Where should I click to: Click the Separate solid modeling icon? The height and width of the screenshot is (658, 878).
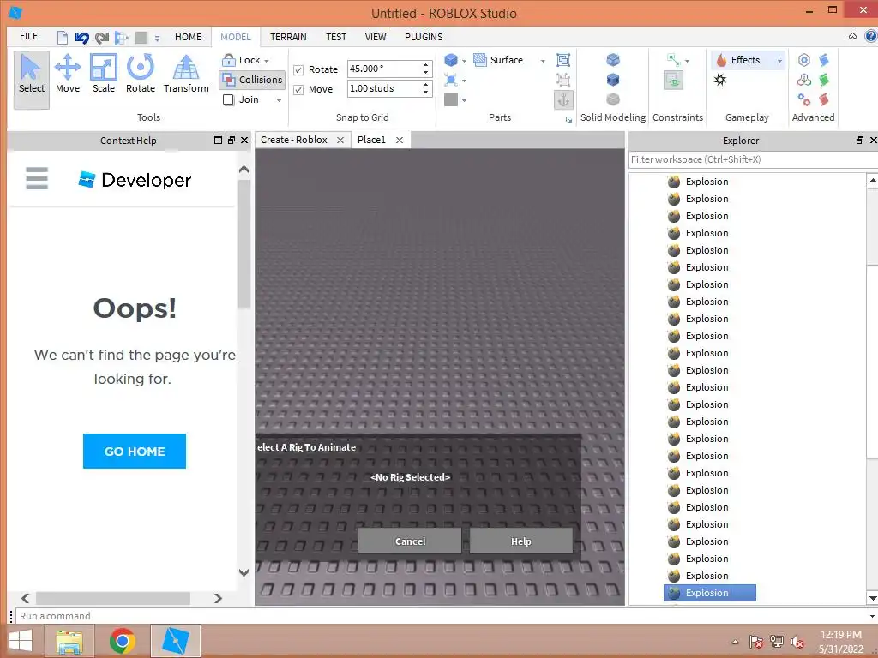pos(613,99)
